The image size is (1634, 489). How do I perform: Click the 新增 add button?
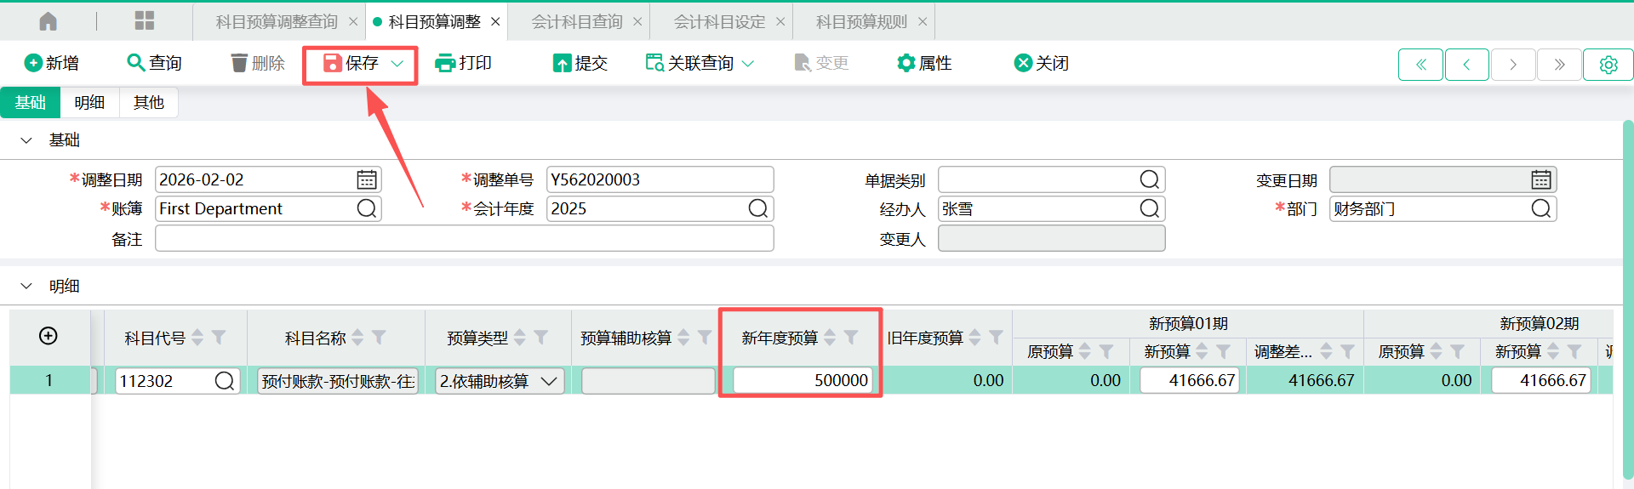pos(52,63)
